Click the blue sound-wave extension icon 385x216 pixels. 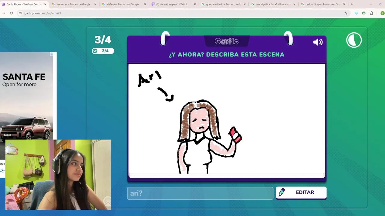356,13
